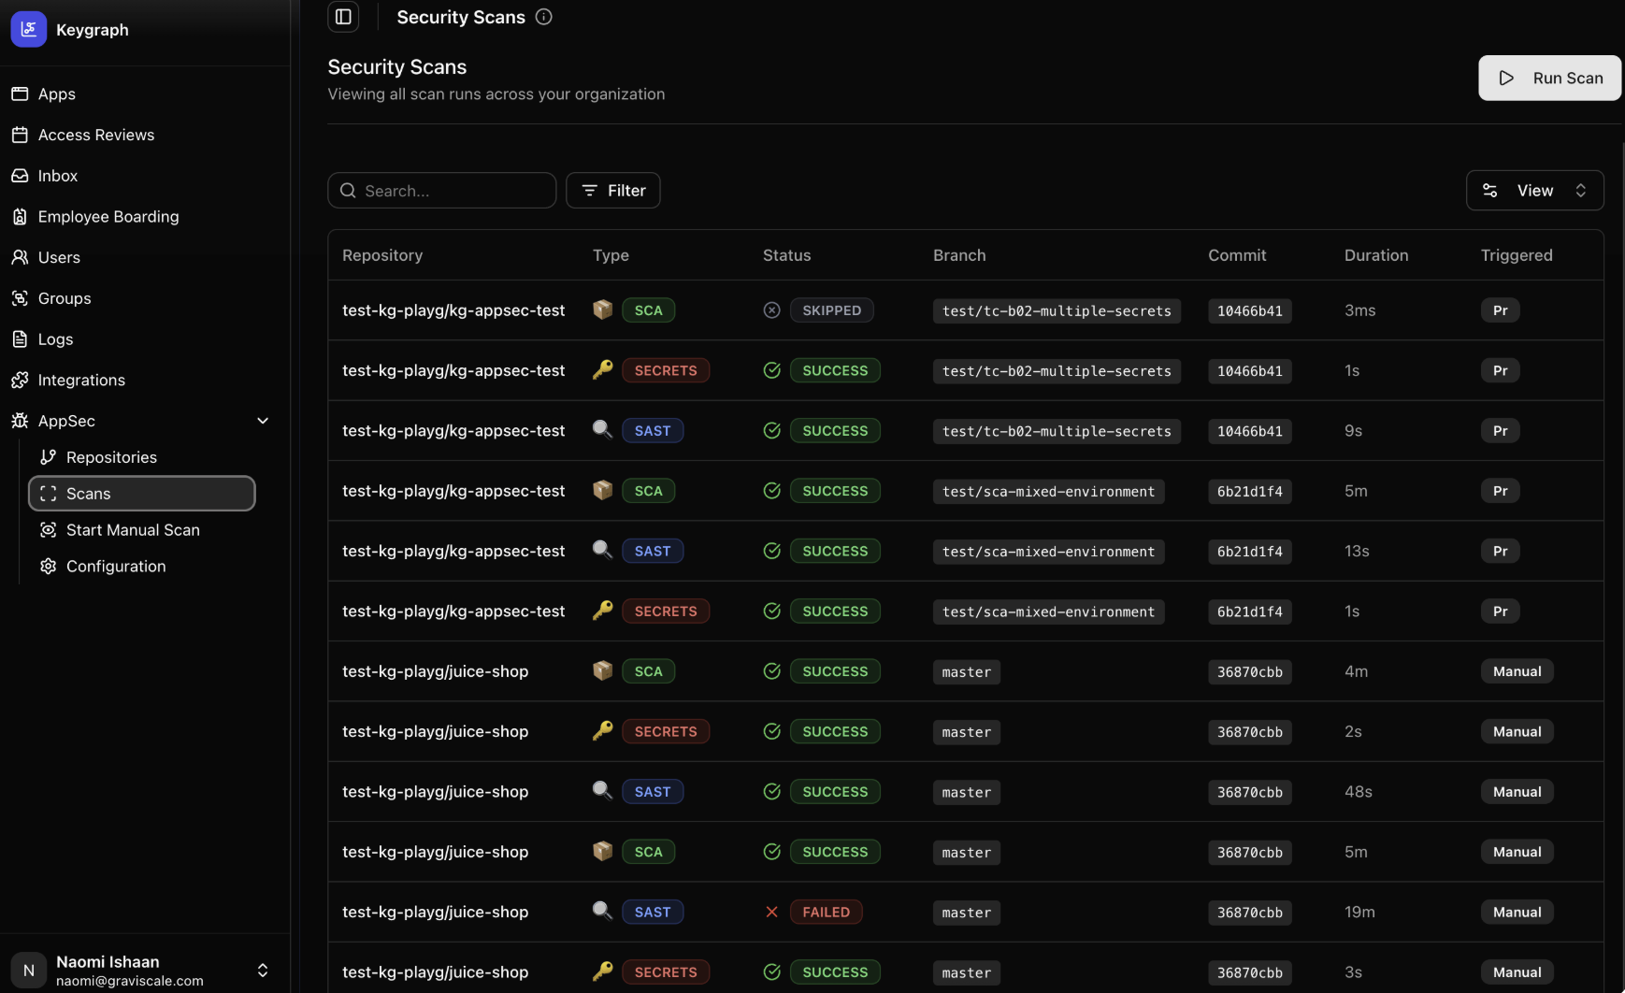This screenshot has height=993, width=1625.
Task: Click the Run Scan button
Action: point(1549,79)
